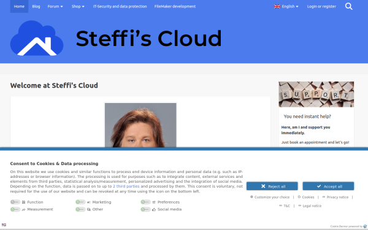Viewport: 368px width, 230px height.
Task: Click the 'You need instant help?' heading
Action: coord(307,117)
